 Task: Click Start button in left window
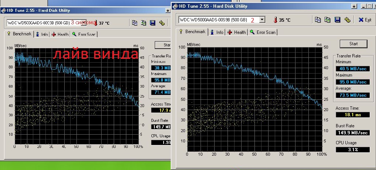point(163,45)
